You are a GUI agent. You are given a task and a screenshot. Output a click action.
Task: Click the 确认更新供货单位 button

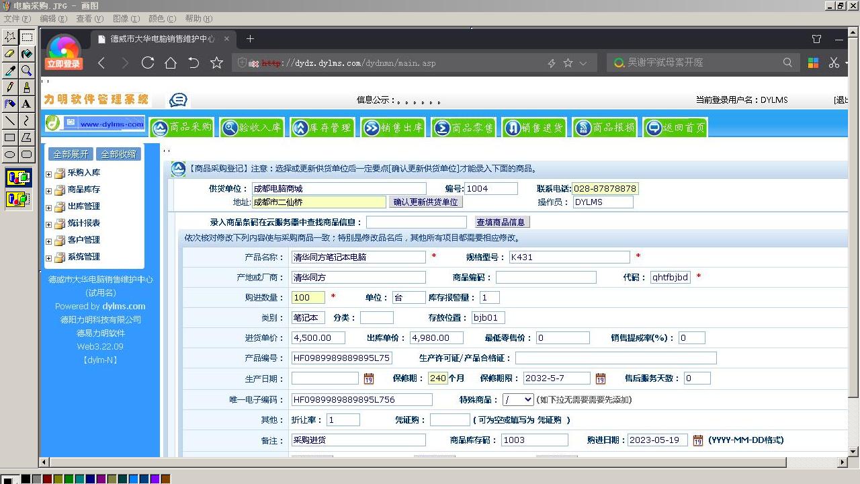click(x=425, y=202)
